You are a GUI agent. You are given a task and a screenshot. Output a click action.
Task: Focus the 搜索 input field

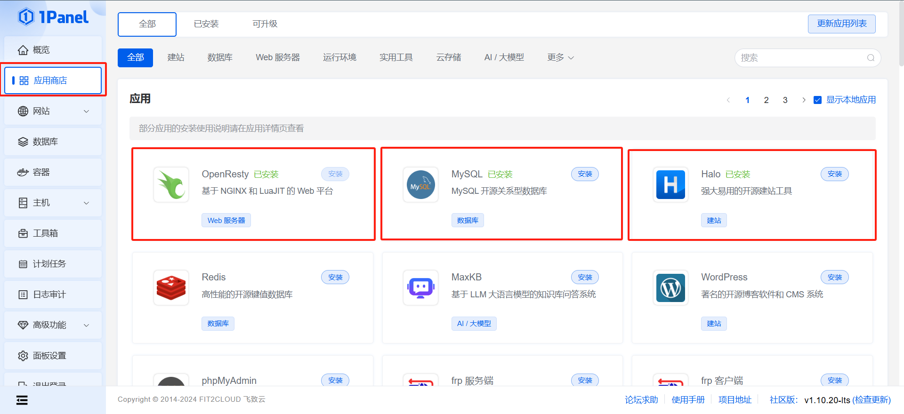[x=800, y=58]
